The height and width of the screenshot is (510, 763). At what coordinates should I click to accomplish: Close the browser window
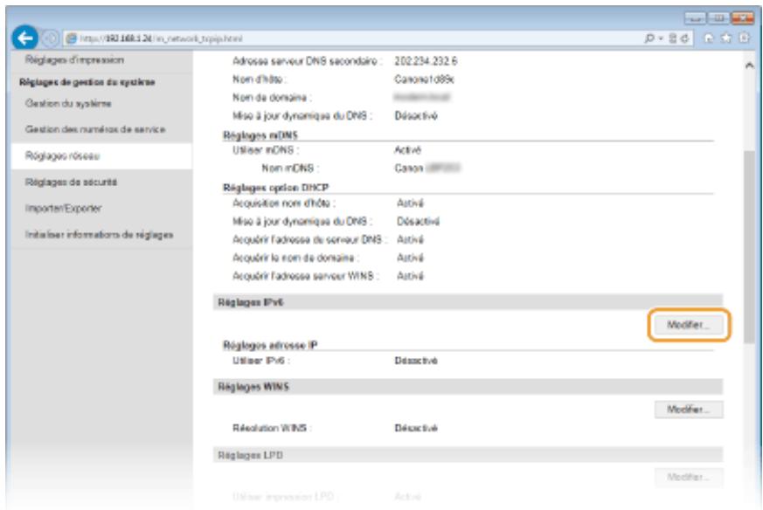[743, 18]
